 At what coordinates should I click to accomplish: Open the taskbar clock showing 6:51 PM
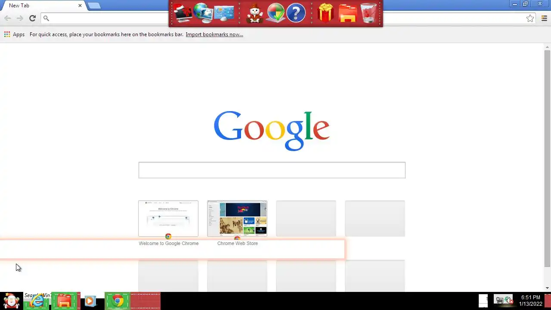point(530,301)
